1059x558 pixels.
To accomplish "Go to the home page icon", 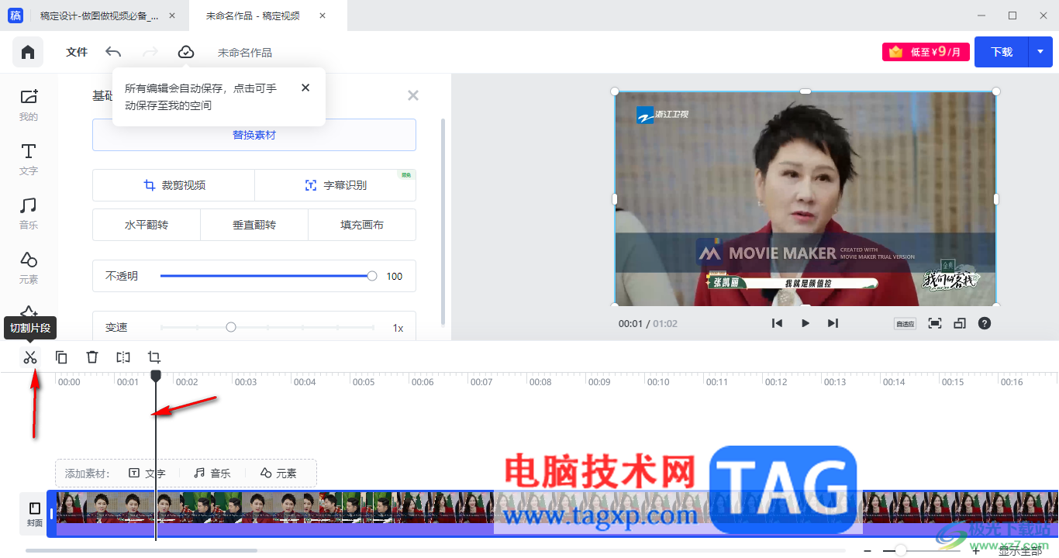I will tap(28, 52).
